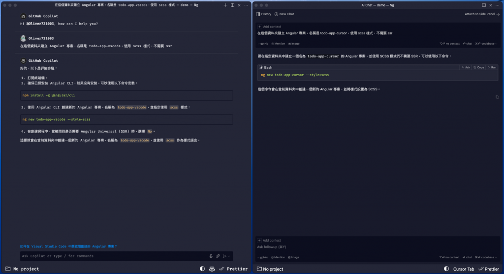Click No project in the AI Chat status bar
The image size is (504, 274).
[x=270, y=269]
